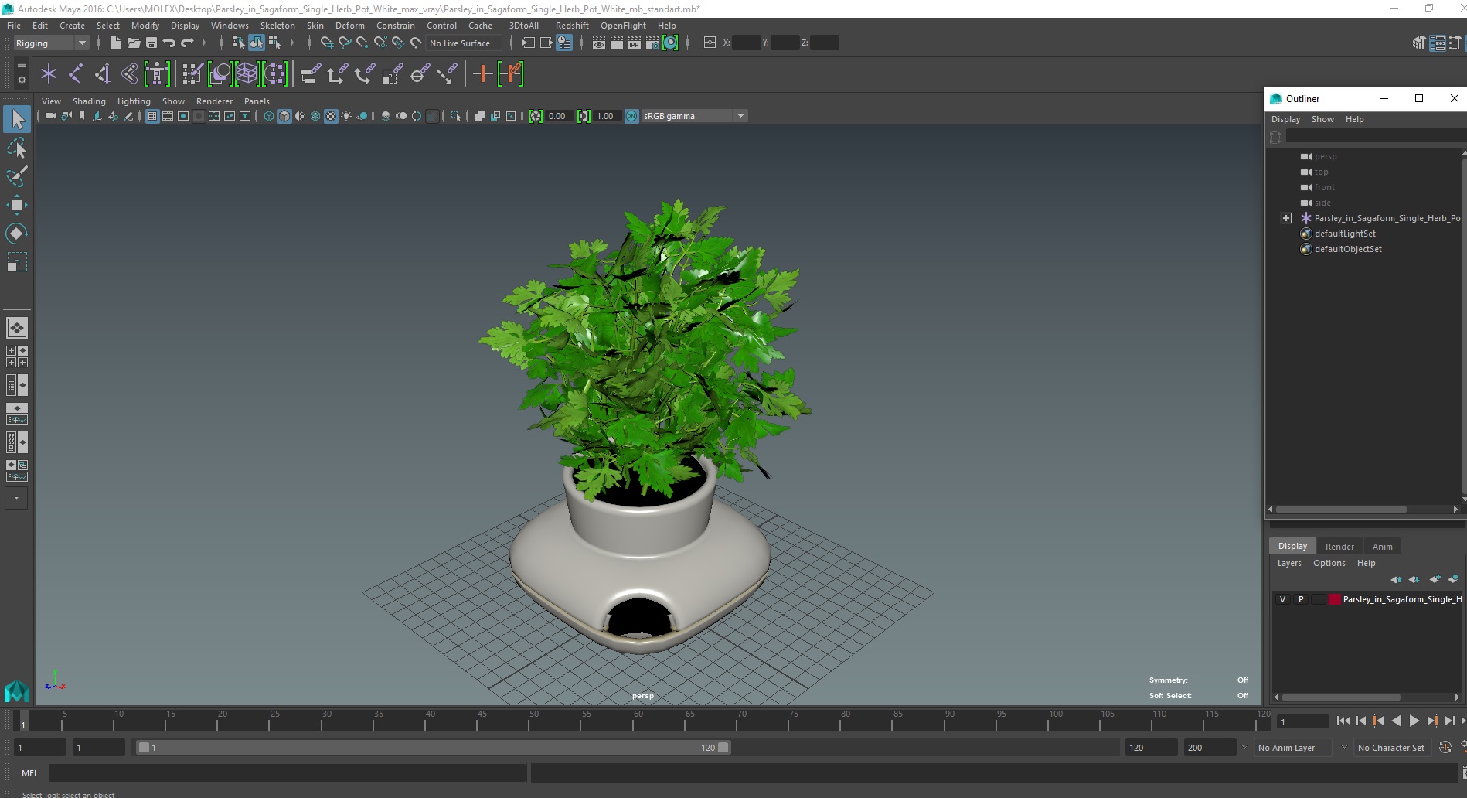
Task: Save the scene with the floppy icon
Action: 151,43
